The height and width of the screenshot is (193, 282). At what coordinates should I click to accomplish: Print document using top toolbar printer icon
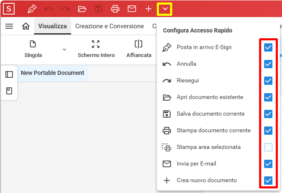115,9
